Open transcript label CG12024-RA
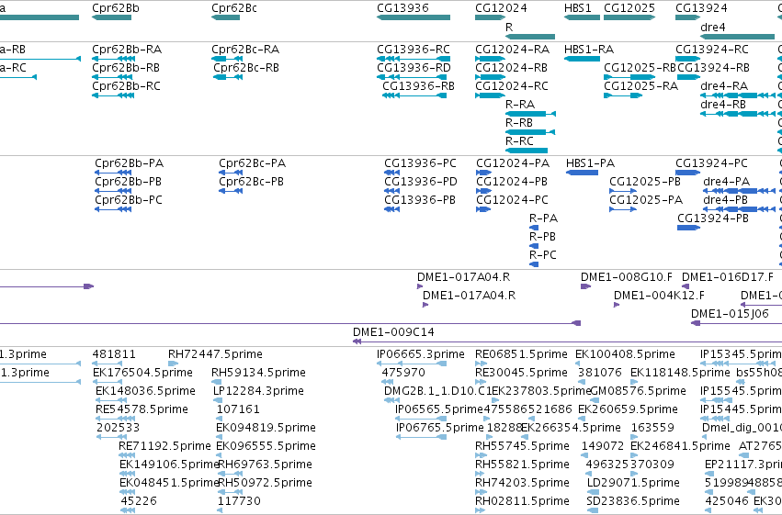The width and height of the screenshot is (782, 515). coord(512,50)
